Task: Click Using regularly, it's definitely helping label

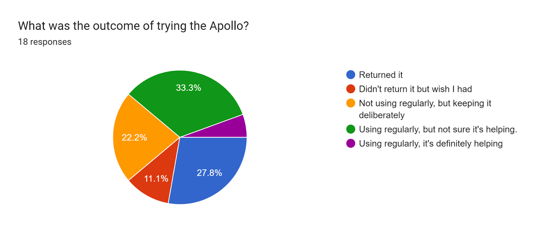Action: pyautogui.click(x=431, y=144)
